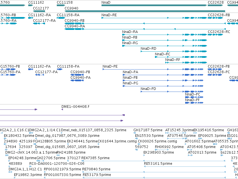The height and width of the screenshot is (179, 238).
Task: Click protein NnaD-PF
Action: [194, 103]
